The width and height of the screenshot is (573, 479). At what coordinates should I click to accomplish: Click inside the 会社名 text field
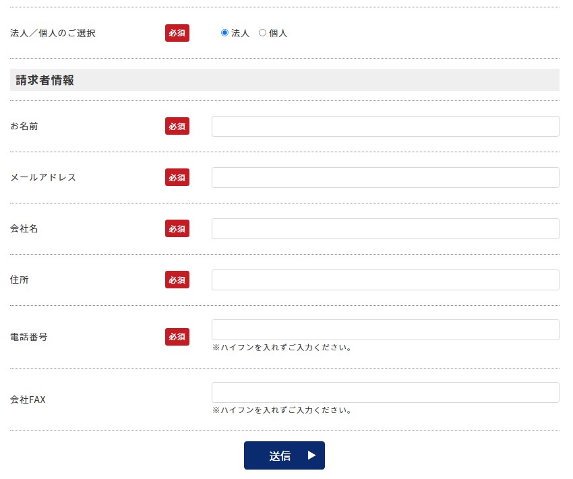pyautogui.click(x=385, y=228)
